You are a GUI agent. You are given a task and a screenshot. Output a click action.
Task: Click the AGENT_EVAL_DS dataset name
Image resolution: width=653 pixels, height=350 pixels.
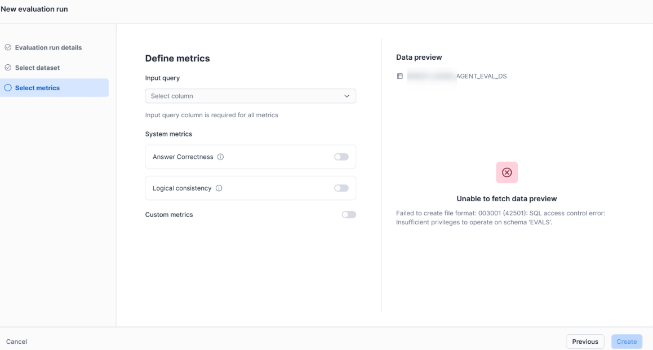(481, 76)
